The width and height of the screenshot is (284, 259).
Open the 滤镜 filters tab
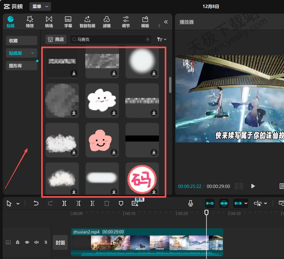coord(106,22)
